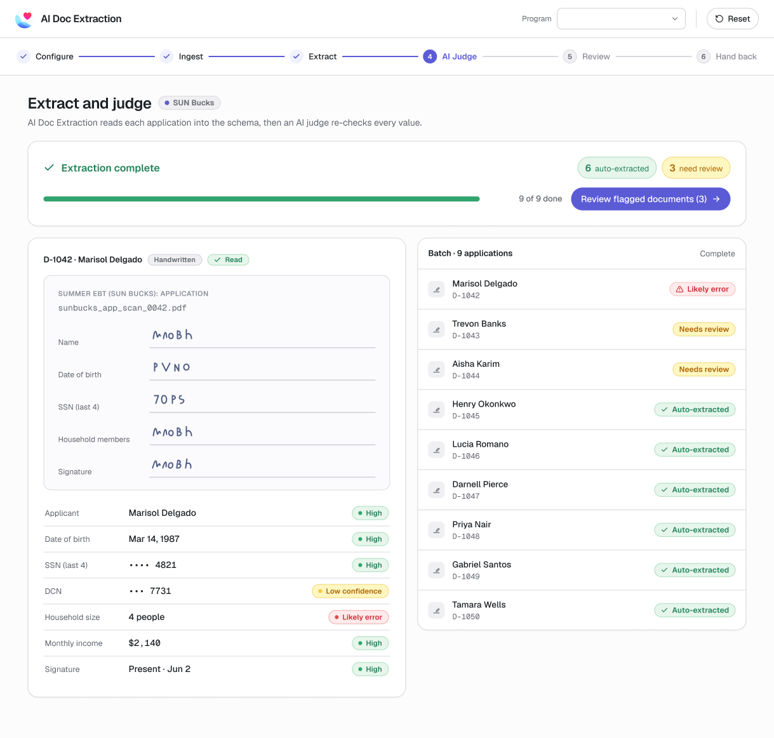Click Review flagged documents (3) button
This screenshot has height=738, width=774.
650,199
